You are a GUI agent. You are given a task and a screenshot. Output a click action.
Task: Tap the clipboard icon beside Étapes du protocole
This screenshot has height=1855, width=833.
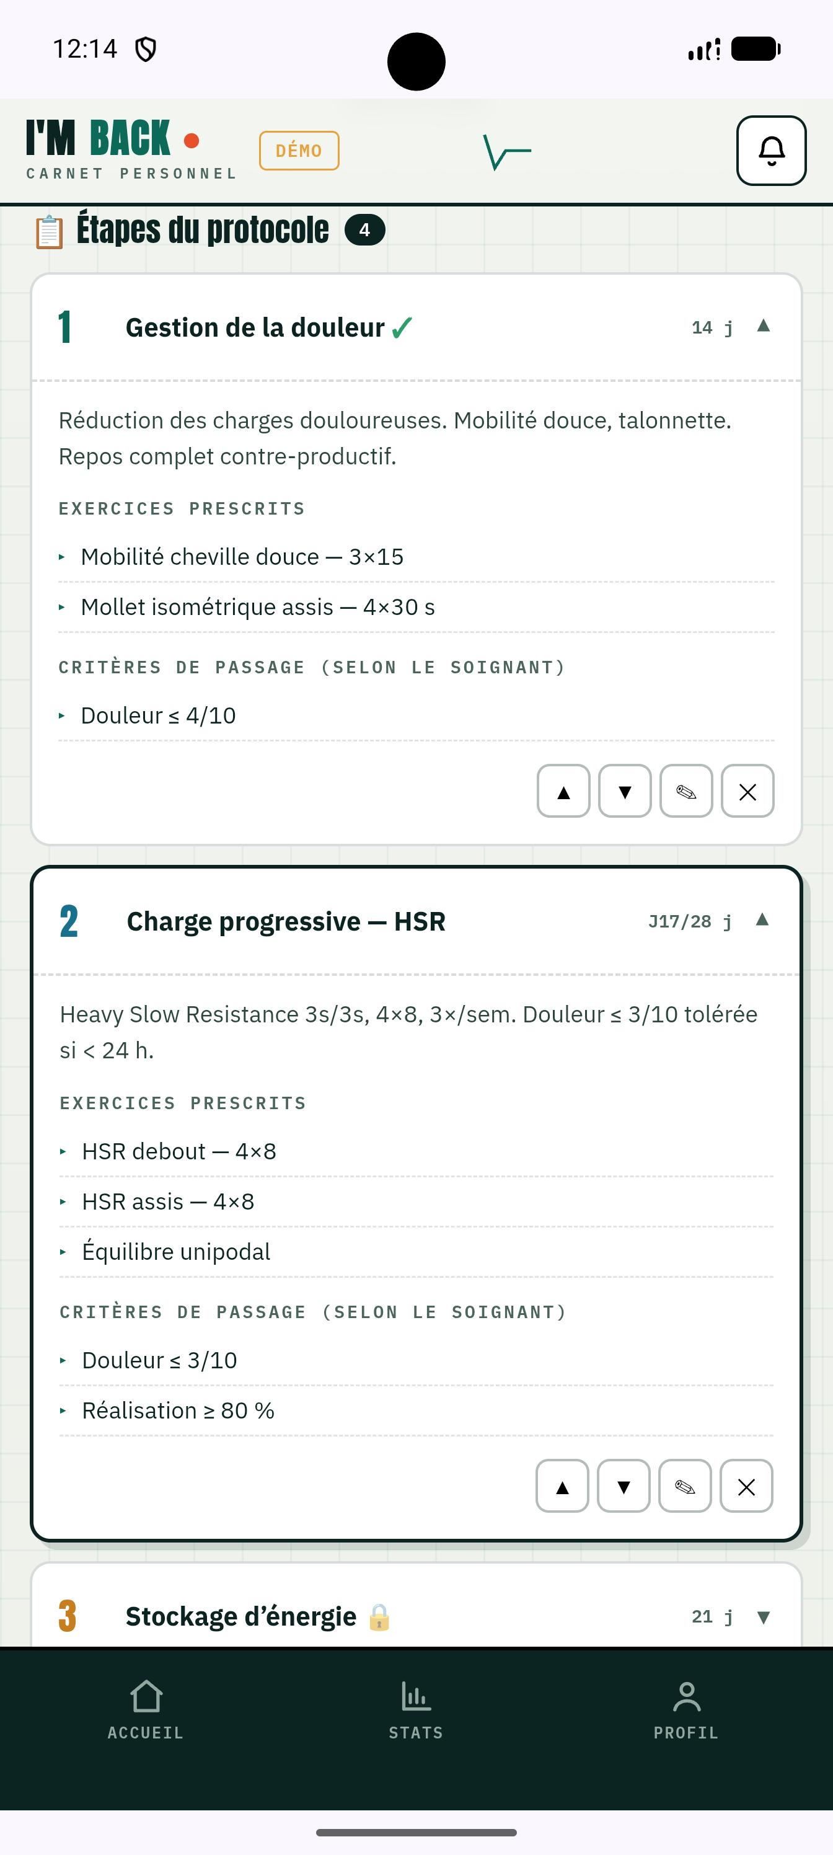point(49,232)
